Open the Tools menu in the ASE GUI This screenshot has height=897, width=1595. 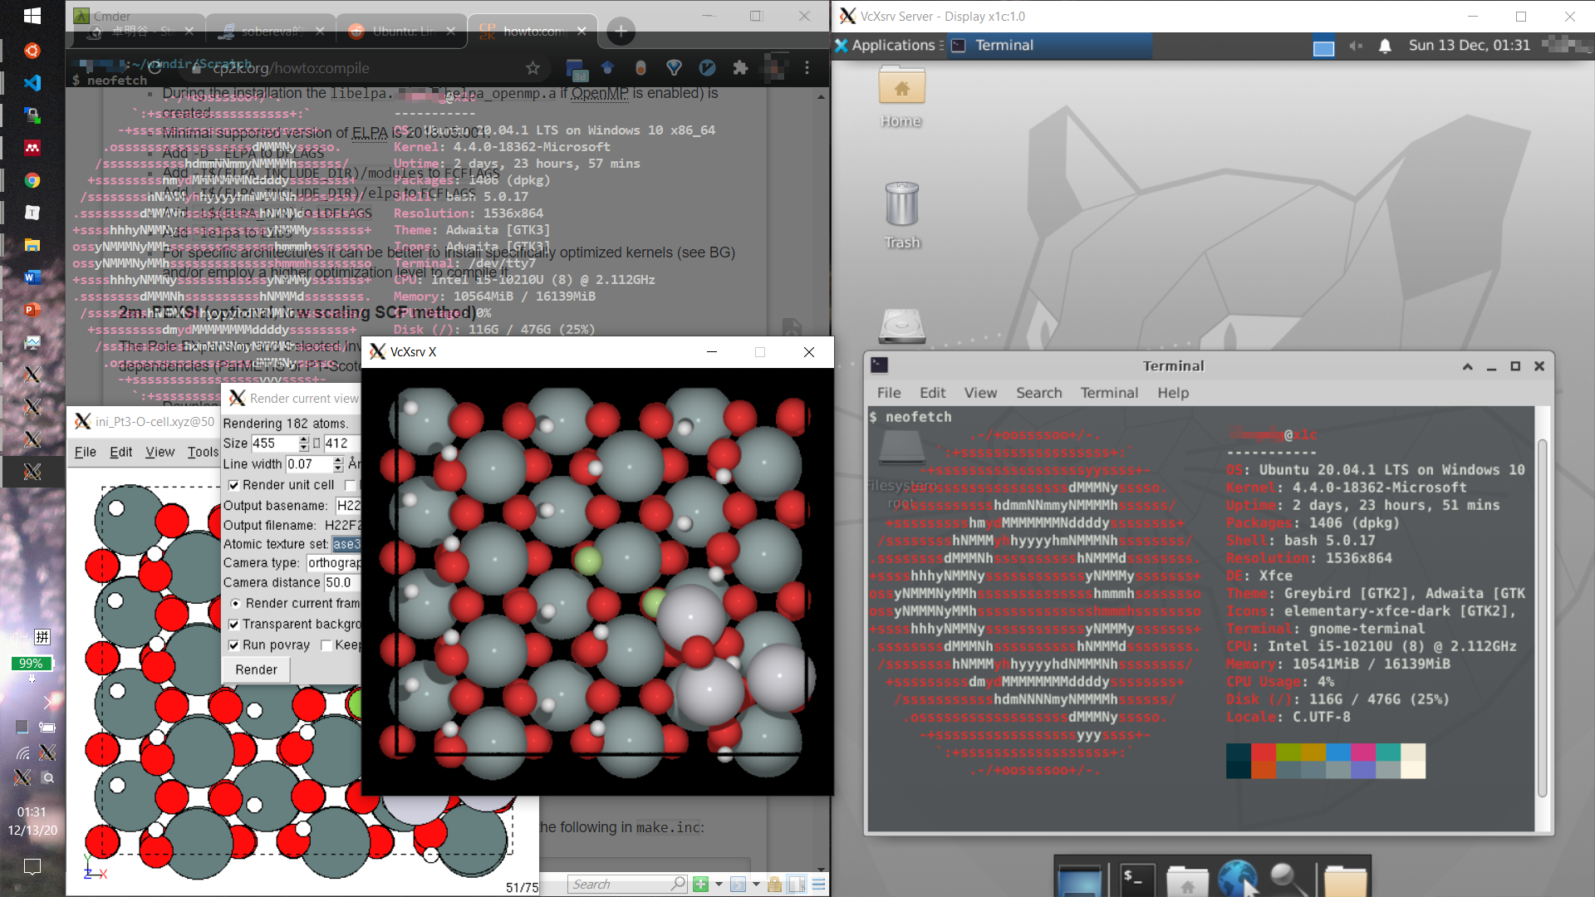[203, 452]
